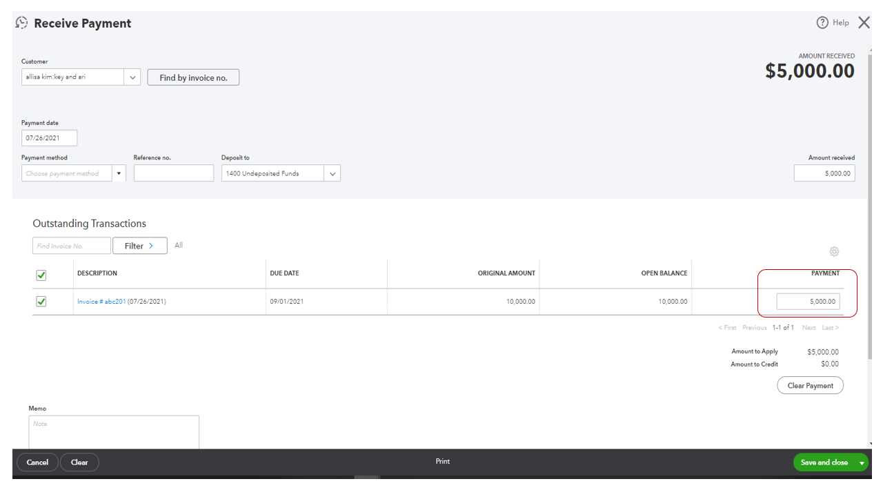The height and width of the screenshot is (497, 883).
Task: Sort by OPEN BALANCE column header
Action: tap(664, 273)
